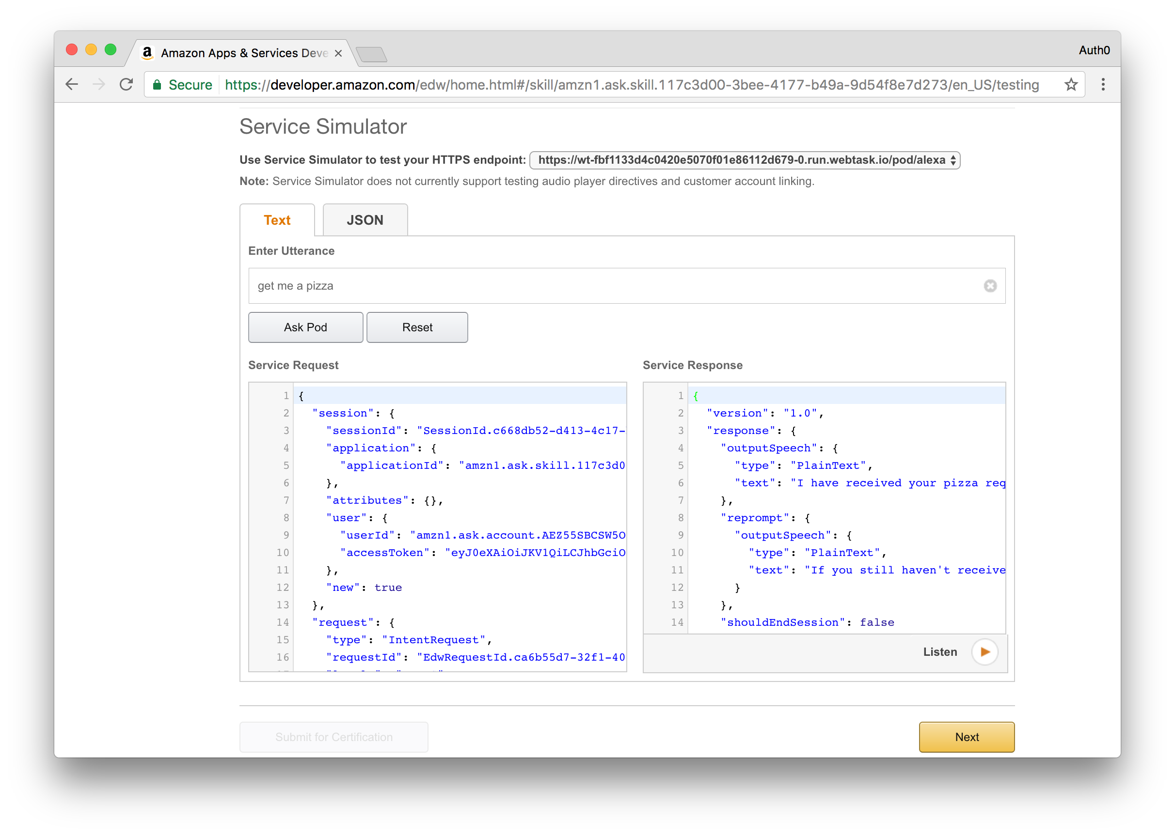Bookmark this page with star icon
1175x835 pixels.
[1071, 84]
